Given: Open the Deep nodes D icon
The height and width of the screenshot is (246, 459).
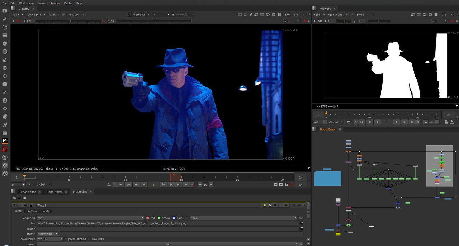Looking at the screenshot, I should [5, 100].
